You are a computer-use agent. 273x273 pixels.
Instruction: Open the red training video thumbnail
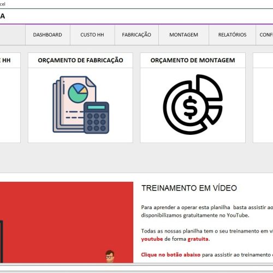(x=67, y=222)
